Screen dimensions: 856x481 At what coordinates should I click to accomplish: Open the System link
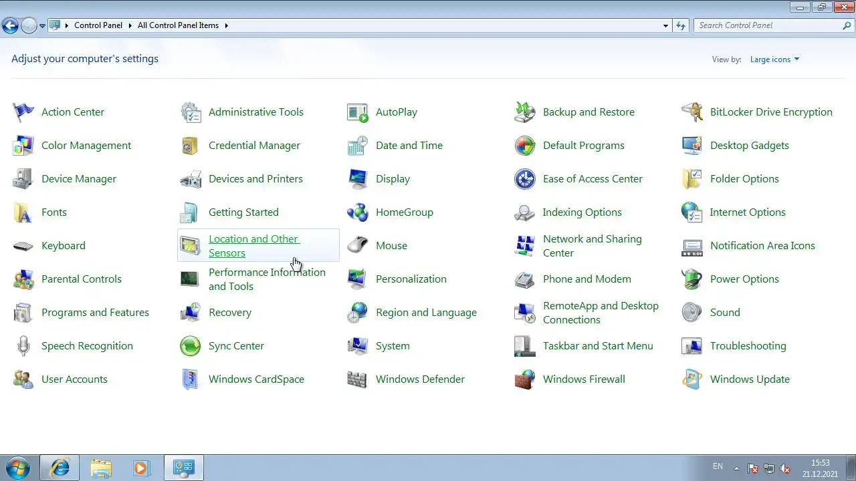(393, 346)
